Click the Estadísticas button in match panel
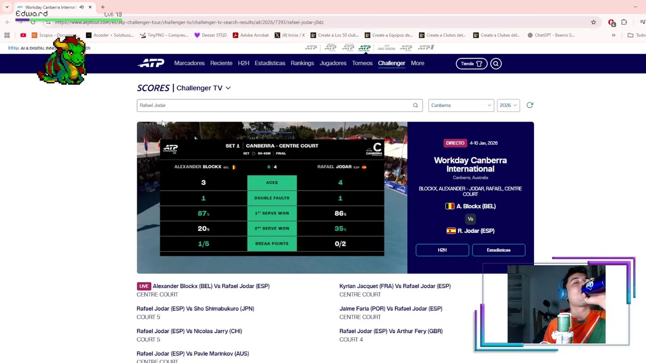646x363 pixels. [499, 250]
